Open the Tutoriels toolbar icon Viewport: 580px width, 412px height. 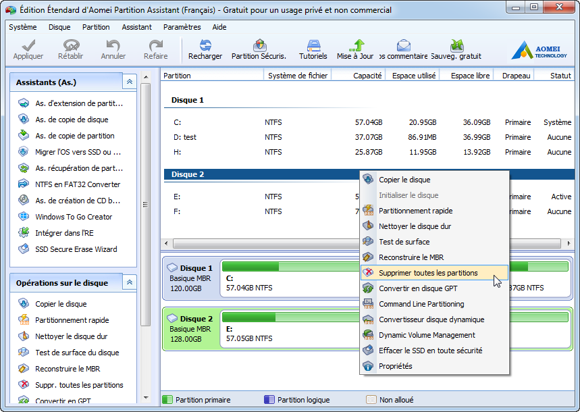[313, 45]
